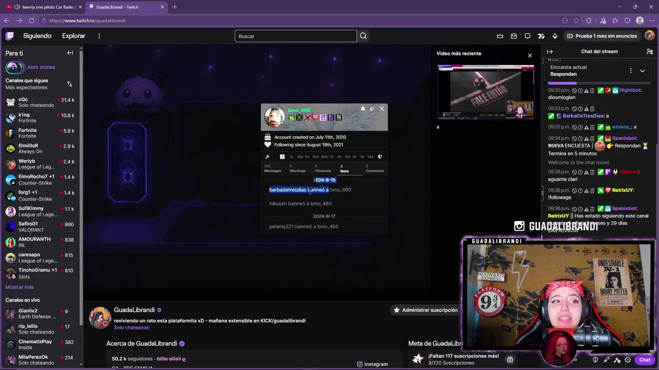Focus the Buscar search field
Viewport: 659px width, 370px height.
[296, 36]
